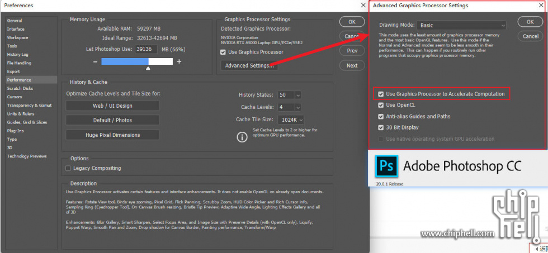The image size is (548, 253).
Task: Toggle Use Graphics Processor checkbox
Action: (x=223, y=52)
